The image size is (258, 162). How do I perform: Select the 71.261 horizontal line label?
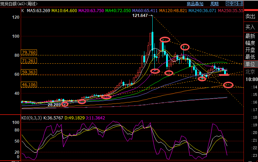tap(29, 61)
